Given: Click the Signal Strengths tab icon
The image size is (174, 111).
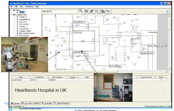Looking at the screenshot, I should (x=55, y=103).
